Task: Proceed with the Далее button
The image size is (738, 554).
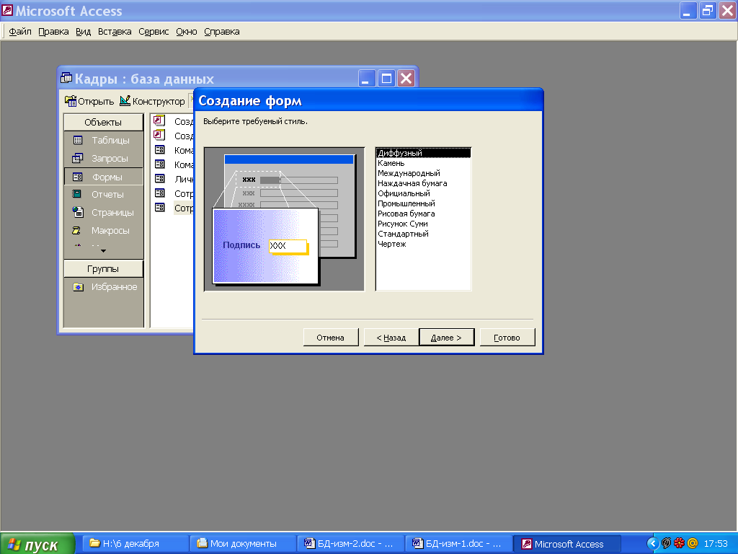Action: click(x=446, y=338)
